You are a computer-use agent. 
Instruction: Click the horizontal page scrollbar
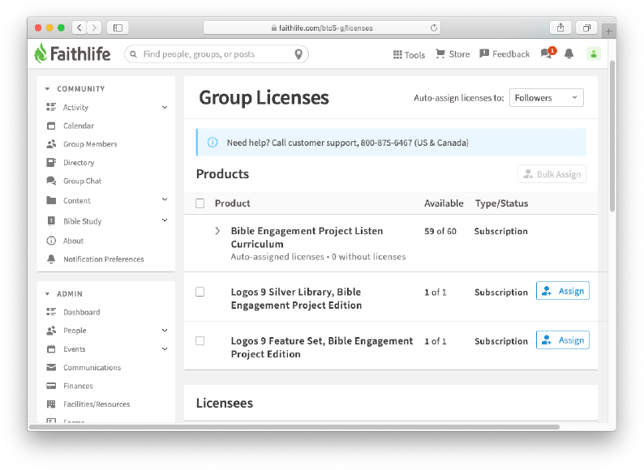pyautogui.click(x=294, y=427)
